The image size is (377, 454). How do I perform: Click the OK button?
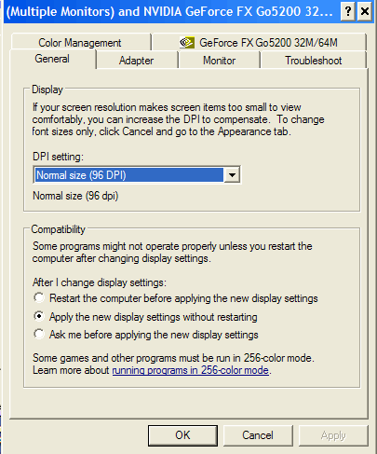click(x=182, y=435)
